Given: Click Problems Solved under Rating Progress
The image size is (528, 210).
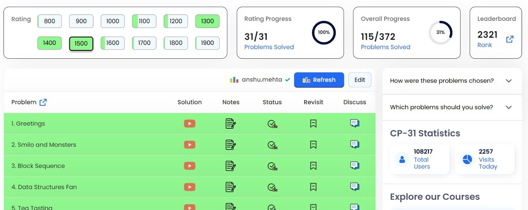Looking at the screenshot, I should [269, 47].
